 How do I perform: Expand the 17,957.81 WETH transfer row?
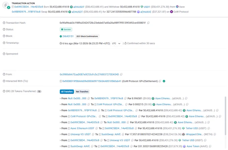[x=60, y=134]
